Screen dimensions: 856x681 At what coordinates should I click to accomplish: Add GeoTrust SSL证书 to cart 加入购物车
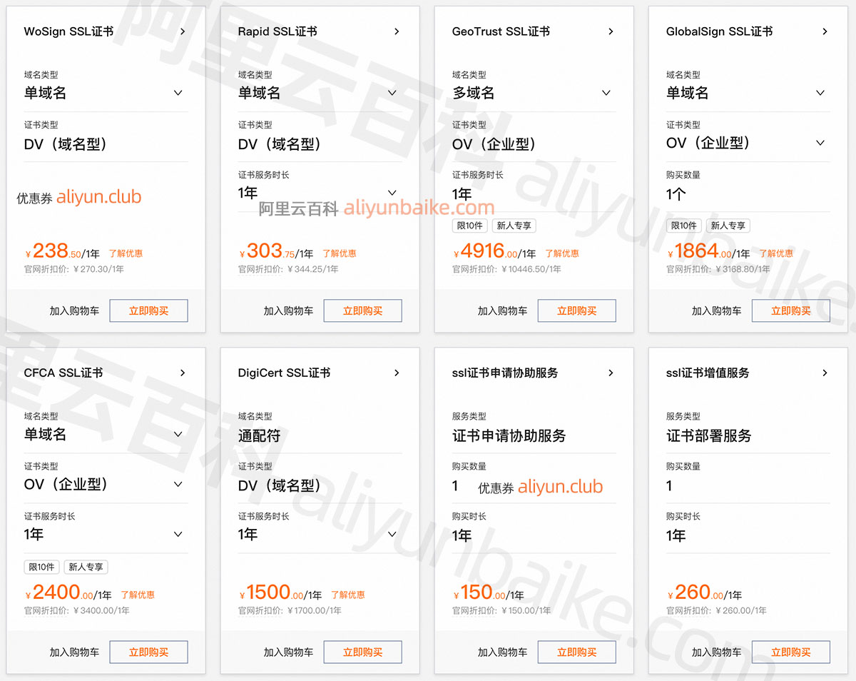coord(502,311)
